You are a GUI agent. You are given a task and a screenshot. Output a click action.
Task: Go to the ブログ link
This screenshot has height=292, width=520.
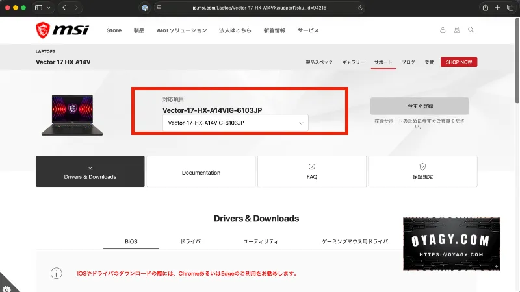point(409,62)
